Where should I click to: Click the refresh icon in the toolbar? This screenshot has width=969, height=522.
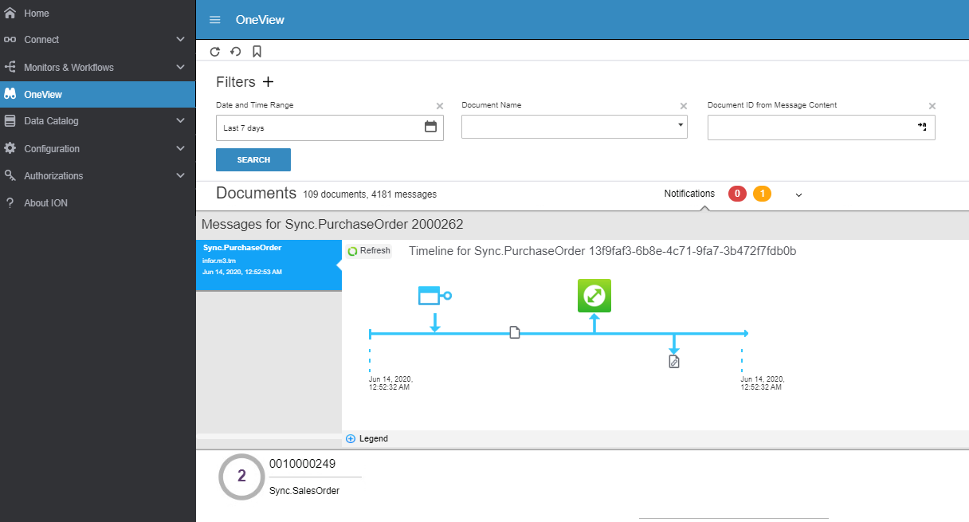click(x=214, y=52)
